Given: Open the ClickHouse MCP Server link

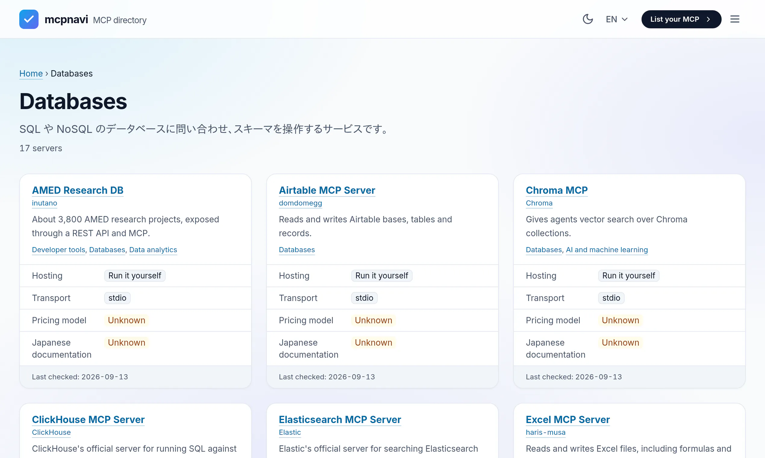Looking at the screenshot, I should click(x=88, y=419).
